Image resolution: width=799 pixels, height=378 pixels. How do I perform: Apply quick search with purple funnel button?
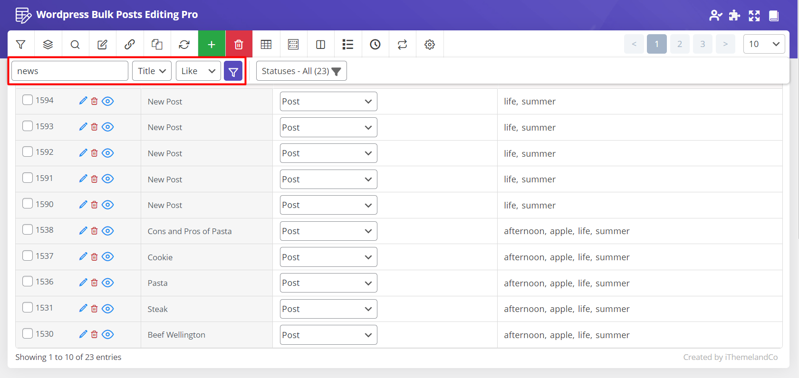click(233, 71)
